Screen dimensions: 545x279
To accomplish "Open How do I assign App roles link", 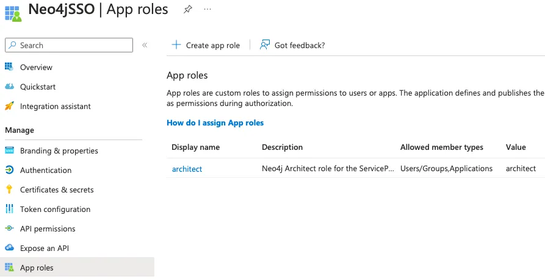I will (x=215, y=122).
